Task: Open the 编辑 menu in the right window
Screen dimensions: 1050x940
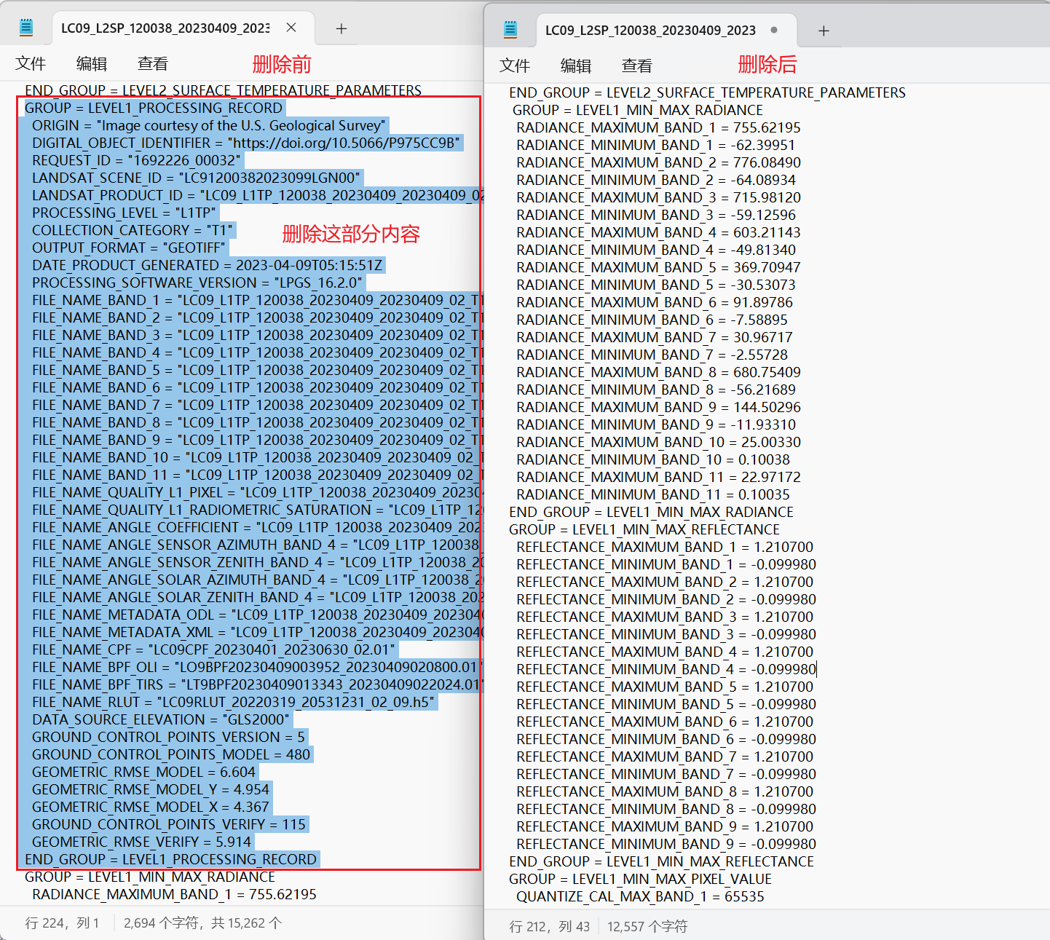Action: [576, 66]
